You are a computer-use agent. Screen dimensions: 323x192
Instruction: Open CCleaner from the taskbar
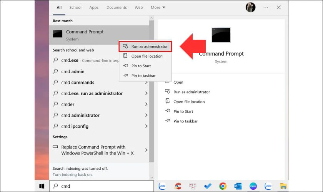coord(178,186)
